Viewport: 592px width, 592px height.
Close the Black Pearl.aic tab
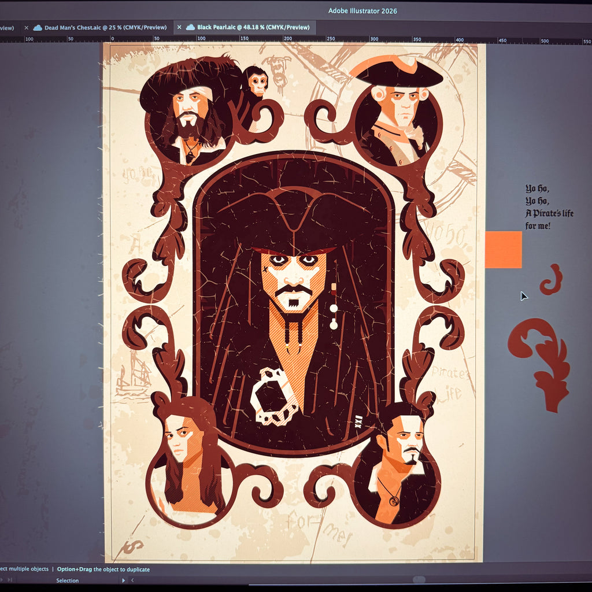pos(179,27)
